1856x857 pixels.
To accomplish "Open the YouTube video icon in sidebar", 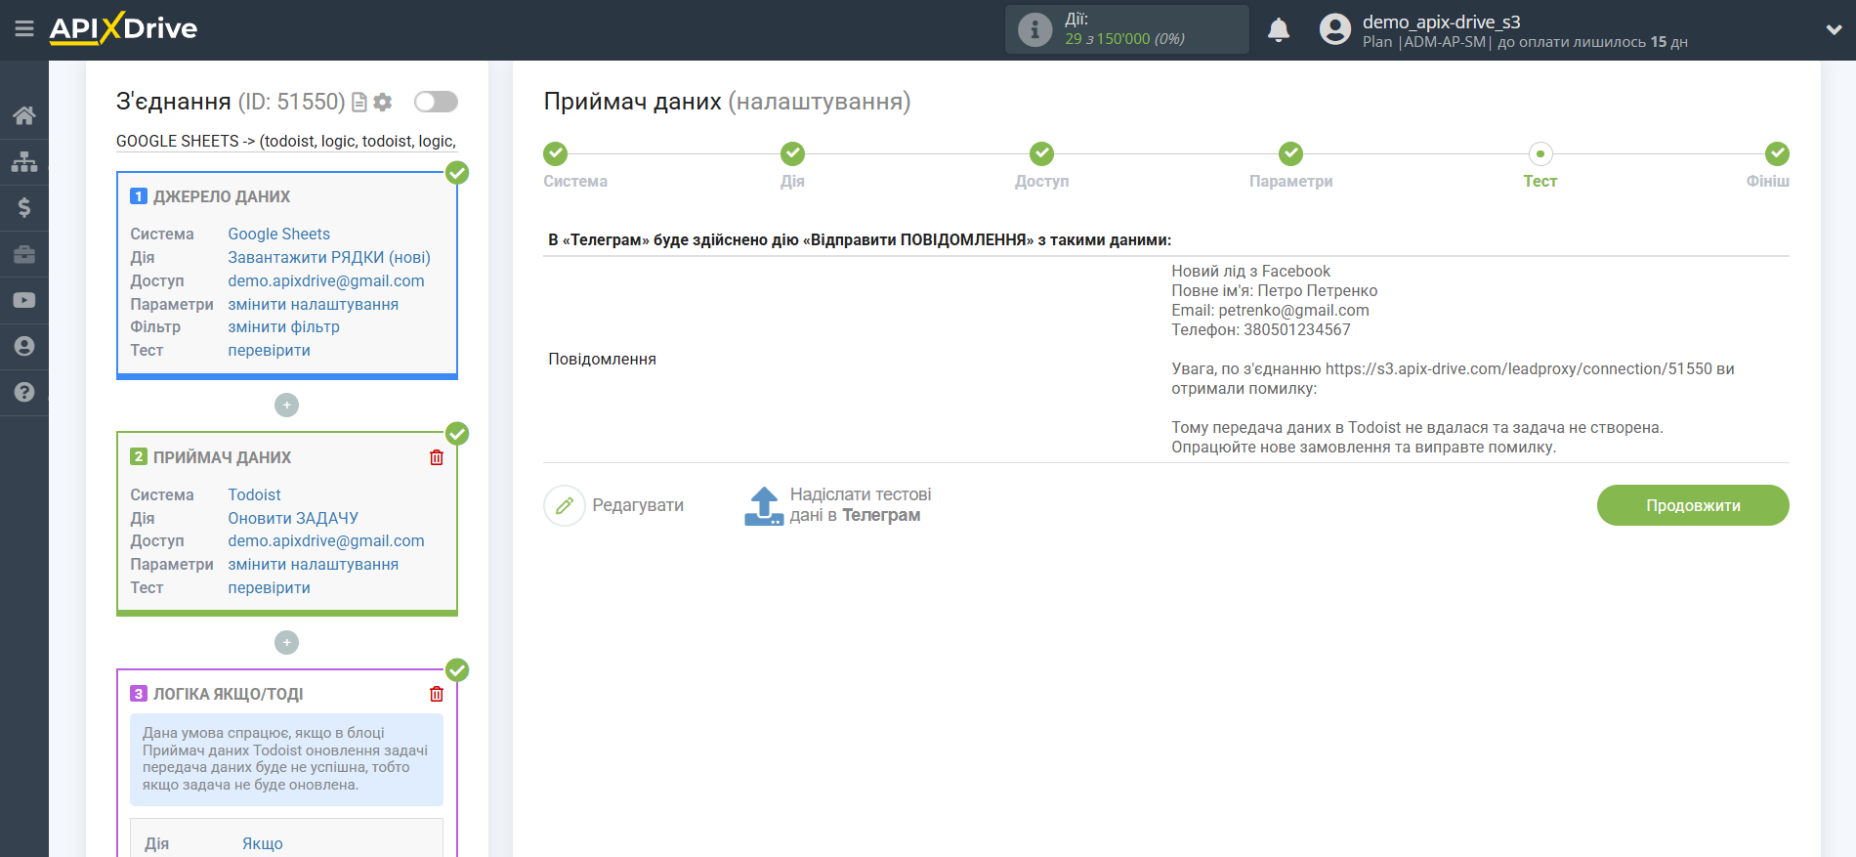I will pos(24,300).
